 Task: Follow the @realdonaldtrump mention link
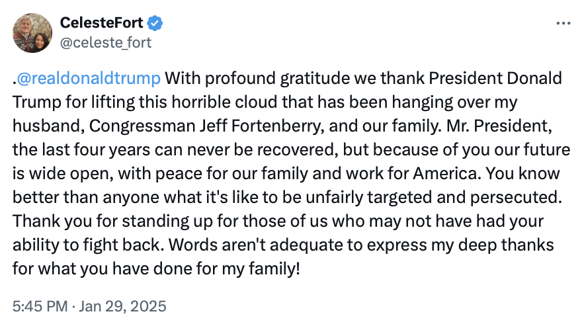pos(88,78)
